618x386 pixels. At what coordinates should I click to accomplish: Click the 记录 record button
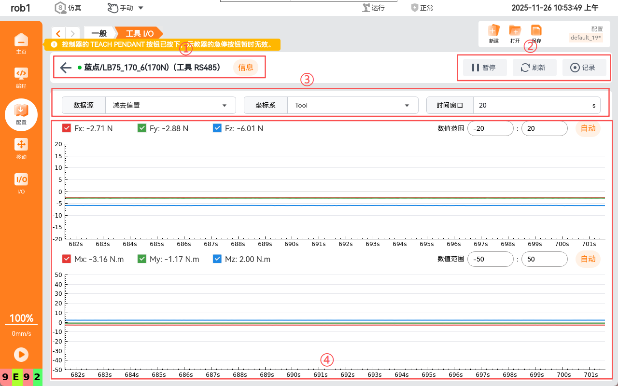pos(584,68)
